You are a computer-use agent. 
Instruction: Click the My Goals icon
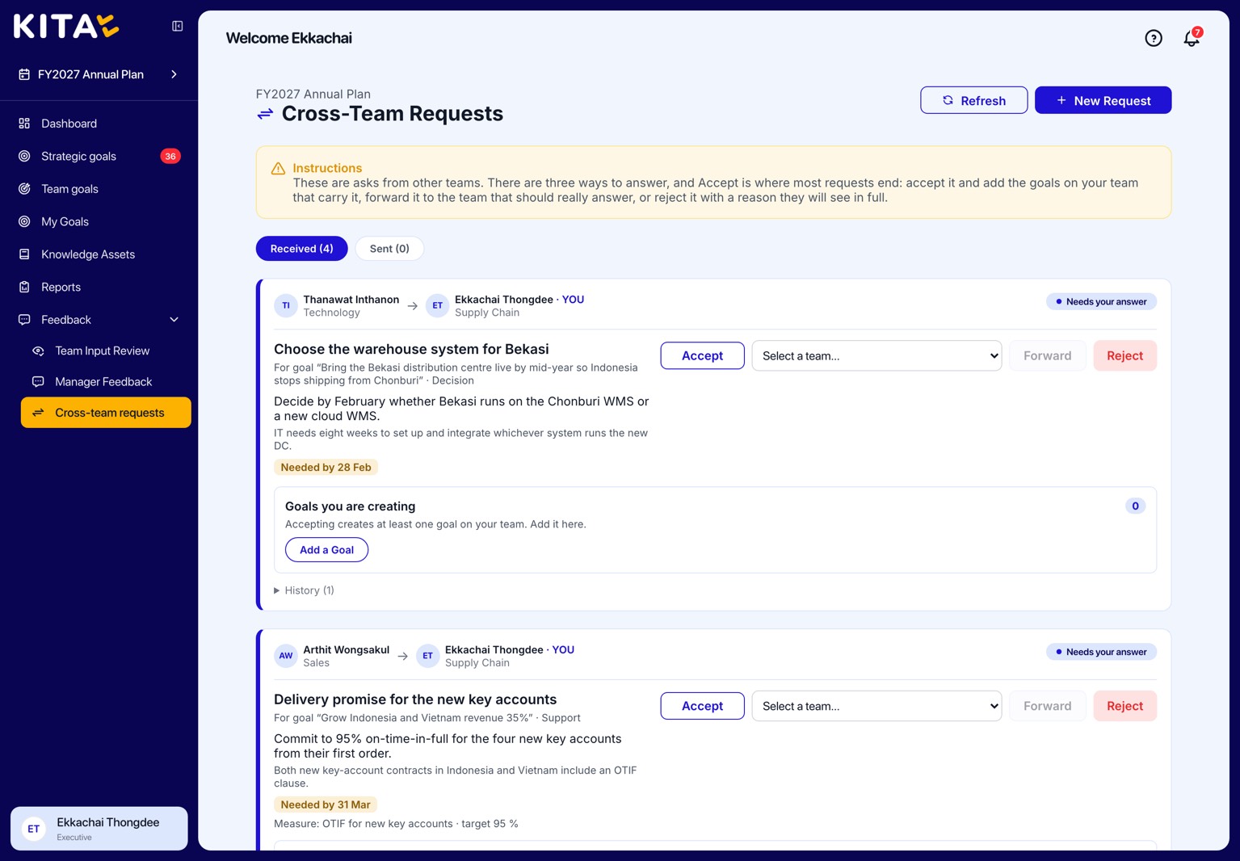coord(24,221)
